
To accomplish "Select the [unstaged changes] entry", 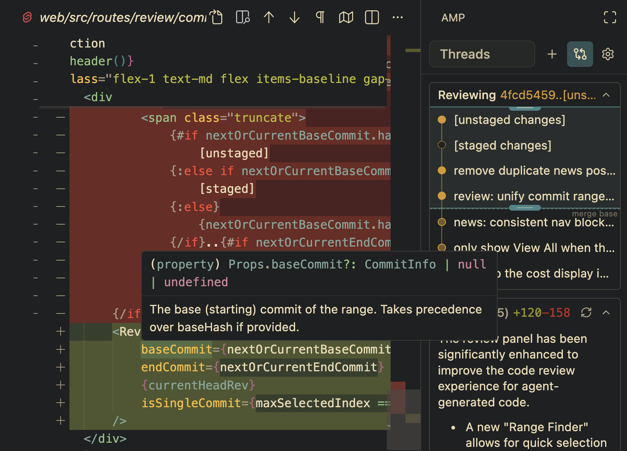I will 509,120.
